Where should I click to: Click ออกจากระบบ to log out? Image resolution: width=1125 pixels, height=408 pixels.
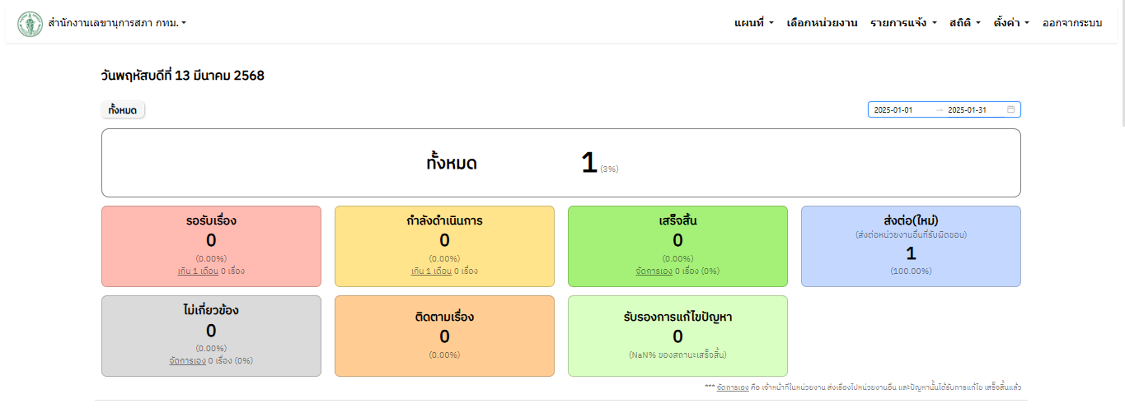pos(1071,23)
